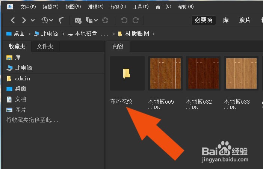263x169 pixels.
Task: Select the 木地板033.jpg thumbnail
Action: (241, 73)
